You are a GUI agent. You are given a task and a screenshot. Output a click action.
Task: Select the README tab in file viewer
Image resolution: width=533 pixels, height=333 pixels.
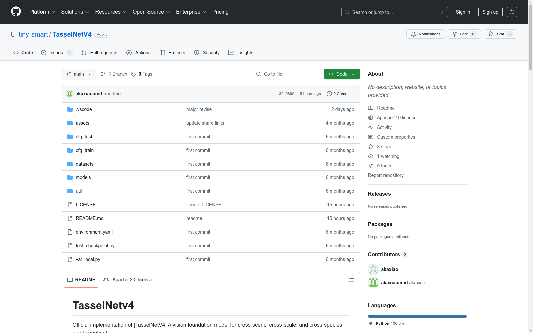pyautogui.click(x=81, y=280)
